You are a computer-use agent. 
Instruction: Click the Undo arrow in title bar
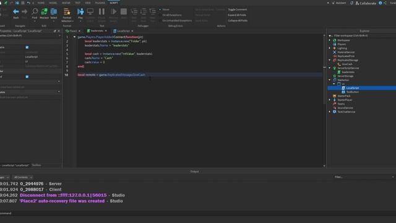tap(28, 2)
